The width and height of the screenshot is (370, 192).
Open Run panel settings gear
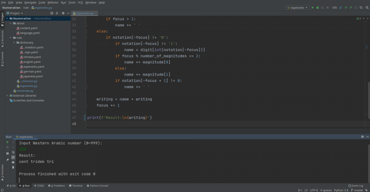pyautogui.click(x=363, y=137)
